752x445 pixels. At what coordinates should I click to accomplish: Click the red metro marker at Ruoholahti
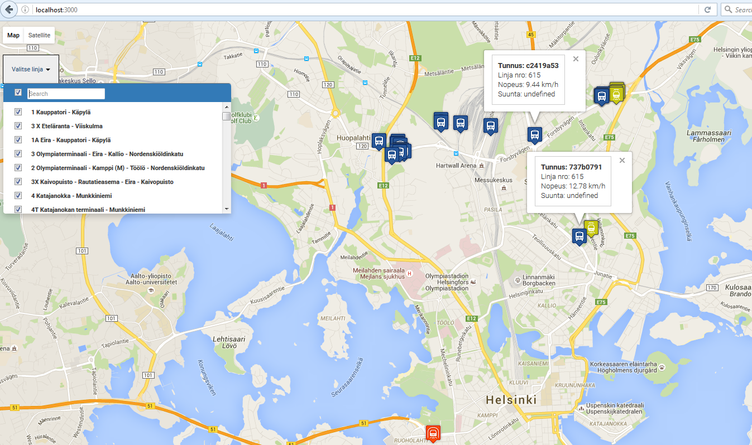point(433,433)
